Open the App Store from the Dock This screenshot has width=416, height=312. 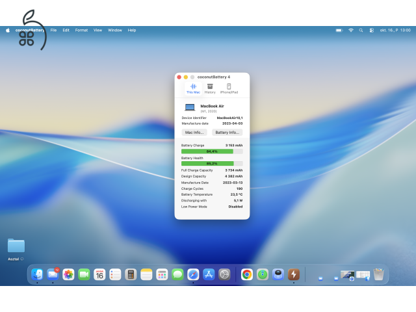(209, 274)
